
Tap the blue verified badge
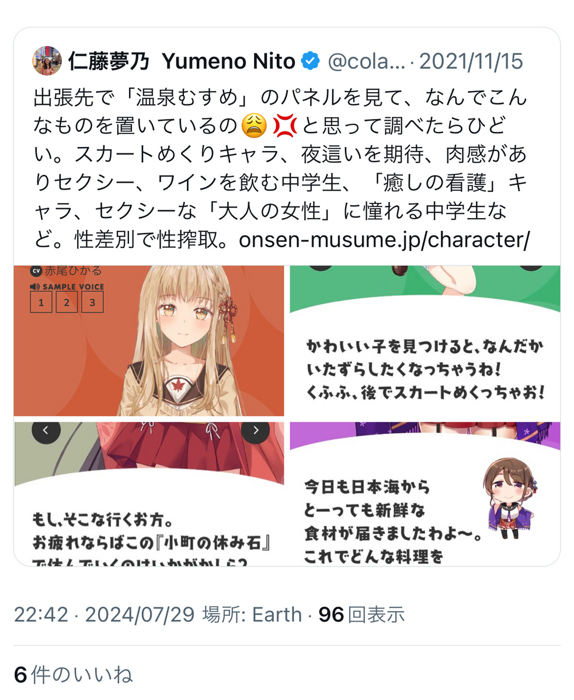(x=310, y=61)
